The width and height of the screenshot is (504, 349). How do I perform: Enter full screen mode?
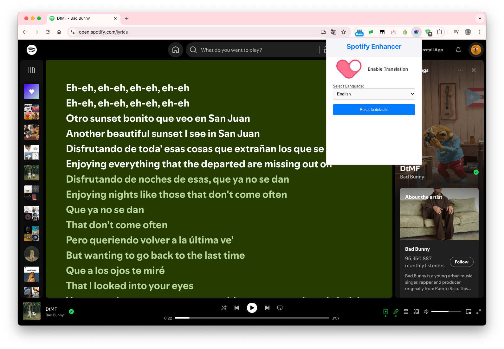coord(479,312)
